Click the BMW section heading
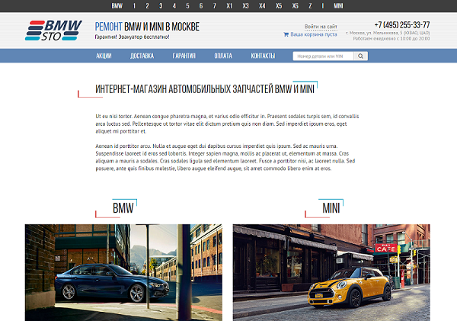The height and width of the screenshot is (321, 457). pos(123,208)
